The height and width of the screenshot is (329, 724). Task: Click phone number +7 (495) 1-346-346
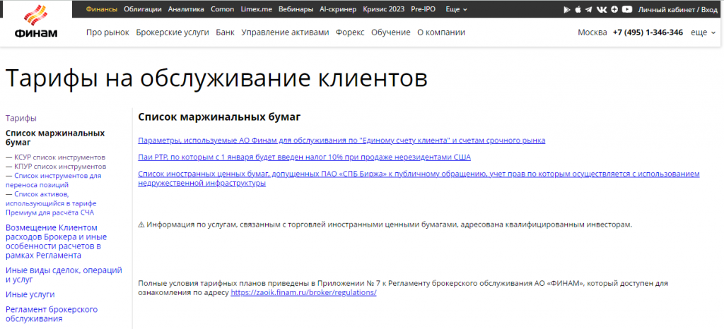(x=648, y=32)
